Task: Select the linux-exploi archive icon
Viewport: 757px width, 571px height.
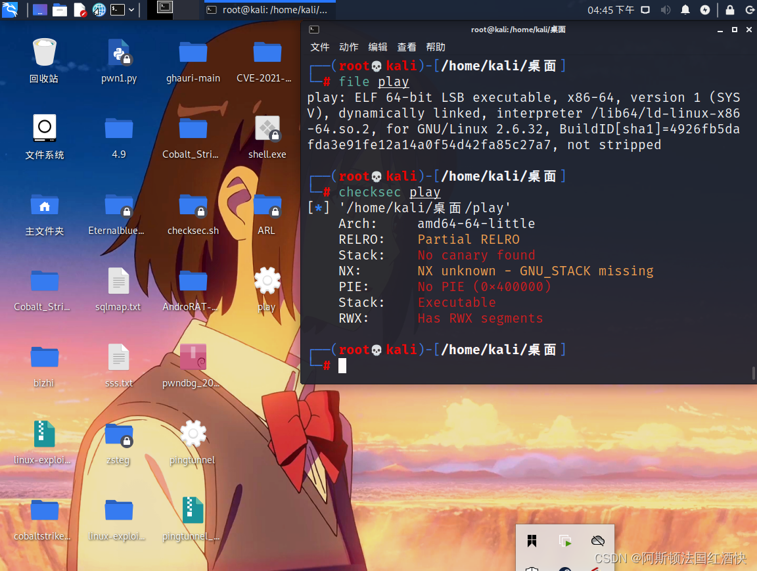Action: point(43,443)
